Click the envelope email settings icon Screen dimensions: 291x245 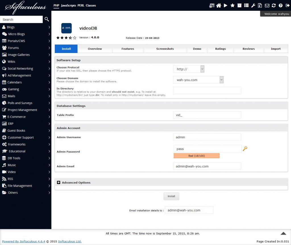(x=267, y=5)
